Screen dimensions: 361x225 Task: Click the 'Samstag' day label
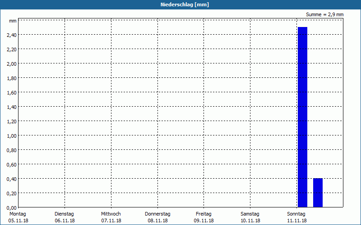pos(250,214)
